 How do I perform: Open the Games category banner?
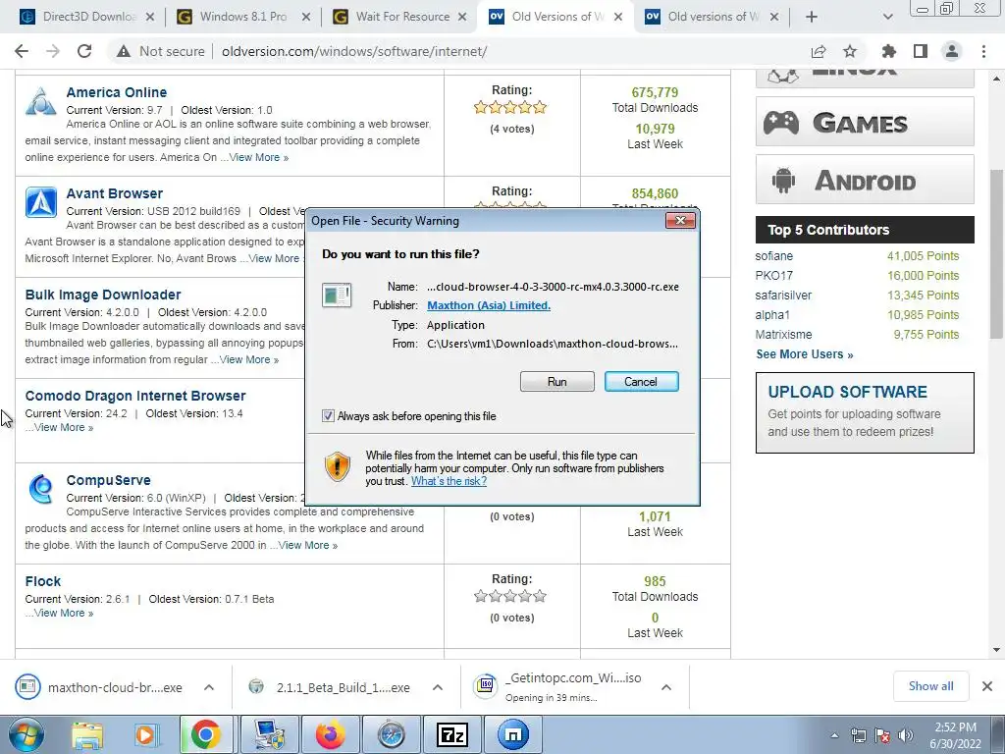coord(865,122)
